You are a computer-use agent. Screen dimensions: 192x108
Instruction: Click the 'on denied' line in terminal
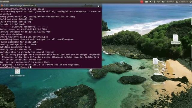tap(5, 14)
